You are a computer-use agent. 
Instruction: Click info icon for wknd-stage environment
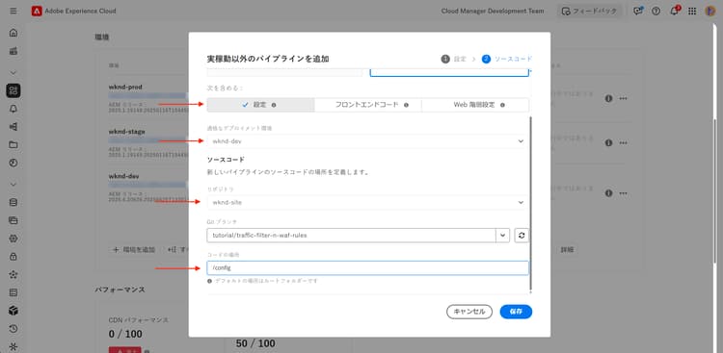click(x=608, y=143)
